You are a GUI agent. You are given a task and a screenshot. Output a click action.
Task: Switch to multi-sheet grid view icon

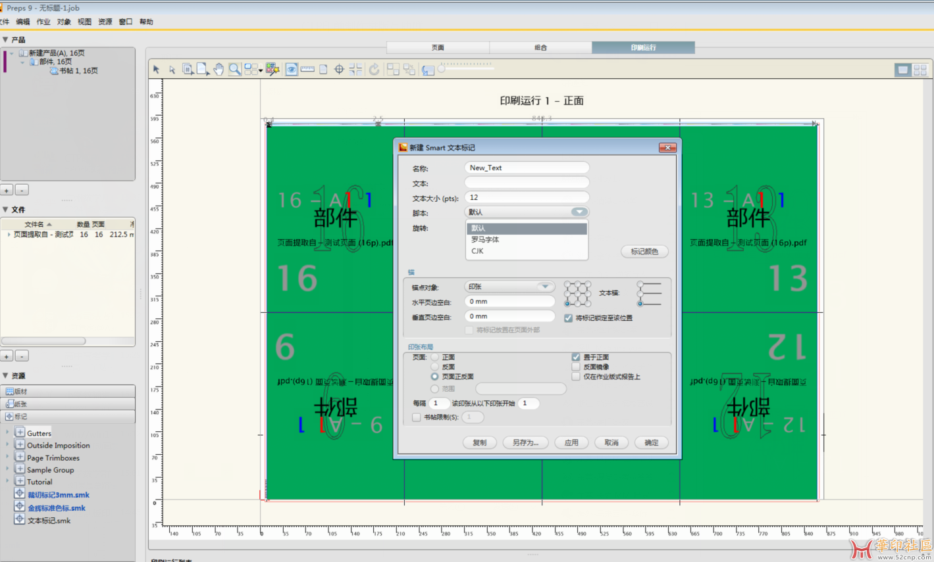point(920,70)
